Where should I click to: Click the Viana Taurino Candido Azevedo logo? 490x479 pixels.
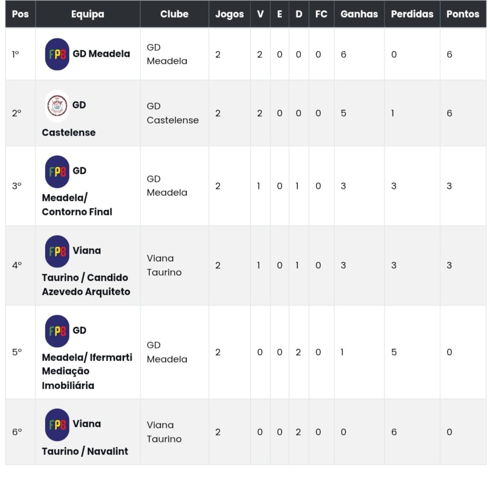[57, 251]
